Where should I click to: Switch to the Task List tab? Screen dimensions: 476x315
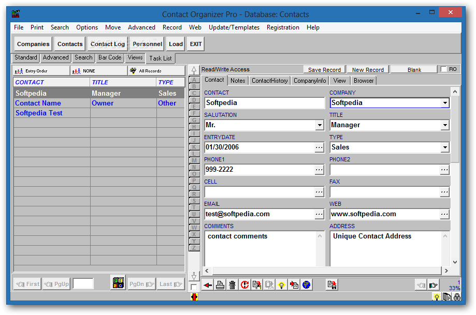pos(160,58)
